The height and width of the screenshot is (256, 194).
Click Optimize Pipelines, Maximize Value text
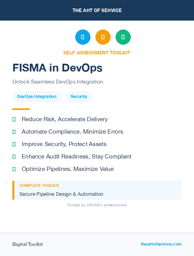click(x=68, y=169)
